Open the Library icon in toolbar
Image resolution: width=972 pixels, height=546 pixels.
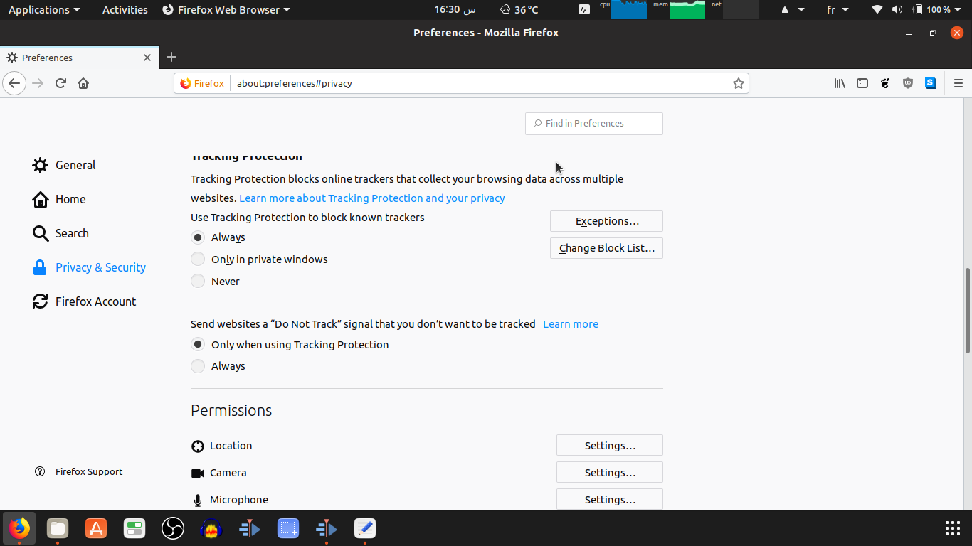point(840,83)
